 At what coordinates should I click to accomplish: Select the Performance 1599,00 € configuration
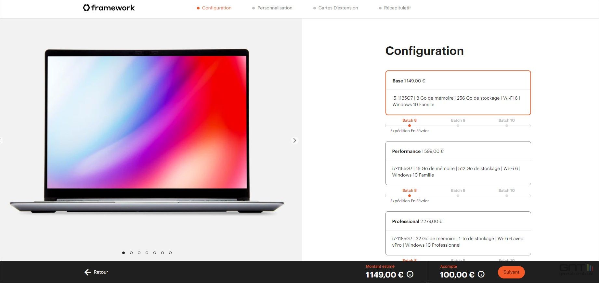pos(458,163)
